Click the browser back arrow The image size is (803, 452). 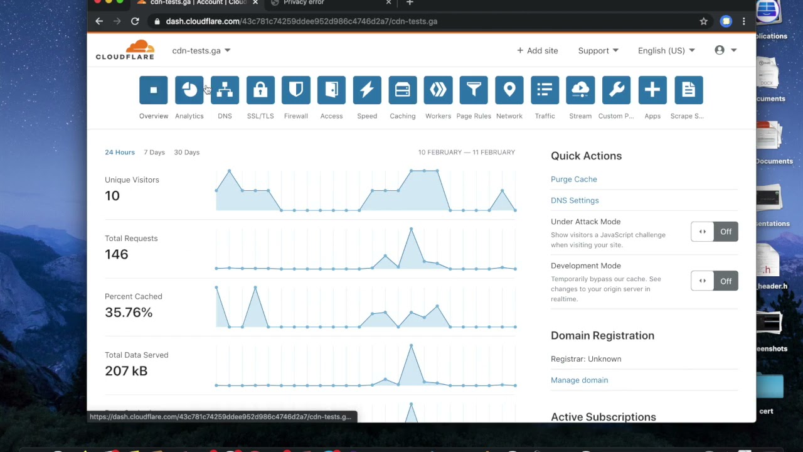point(99,21)
